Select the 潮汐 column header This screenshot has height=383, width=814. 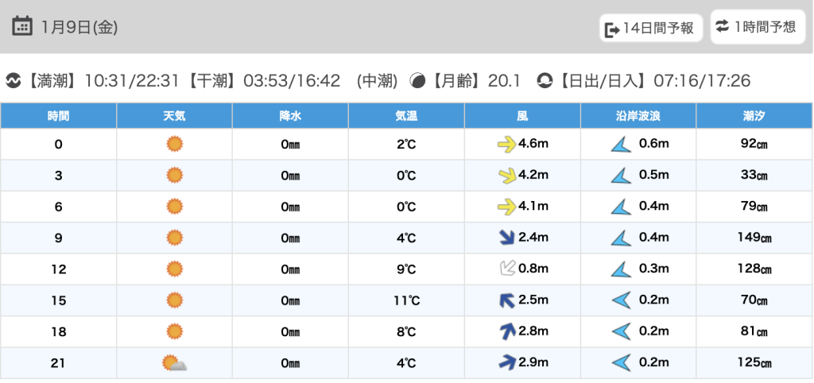pos(754,116)
